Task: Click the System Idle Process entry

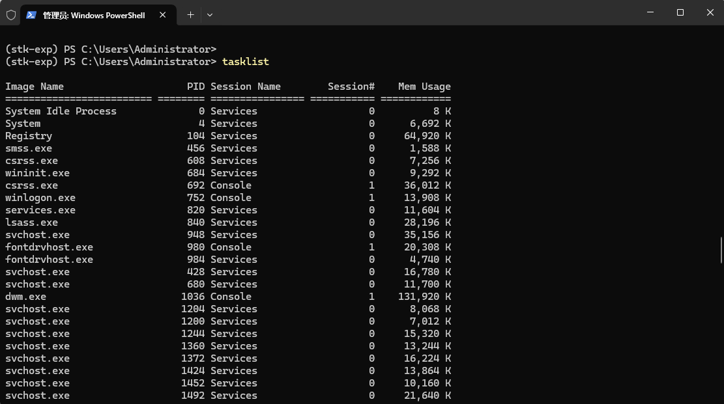Action: point(61,111)
